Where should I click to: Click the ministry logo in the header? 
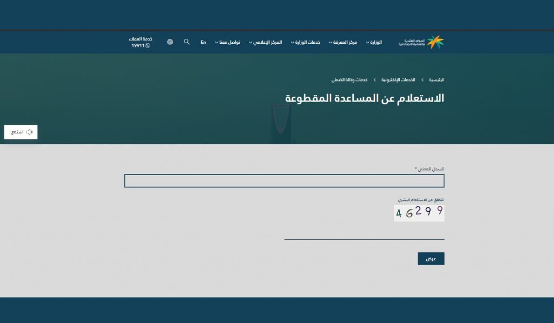click(421, 42)
